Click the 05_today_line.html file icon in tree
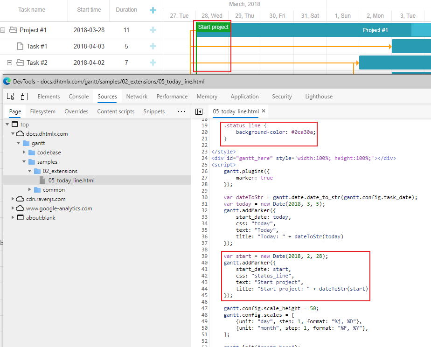Image resolution: width=431 pixels, height=347 pixels. tap(42, 180)
